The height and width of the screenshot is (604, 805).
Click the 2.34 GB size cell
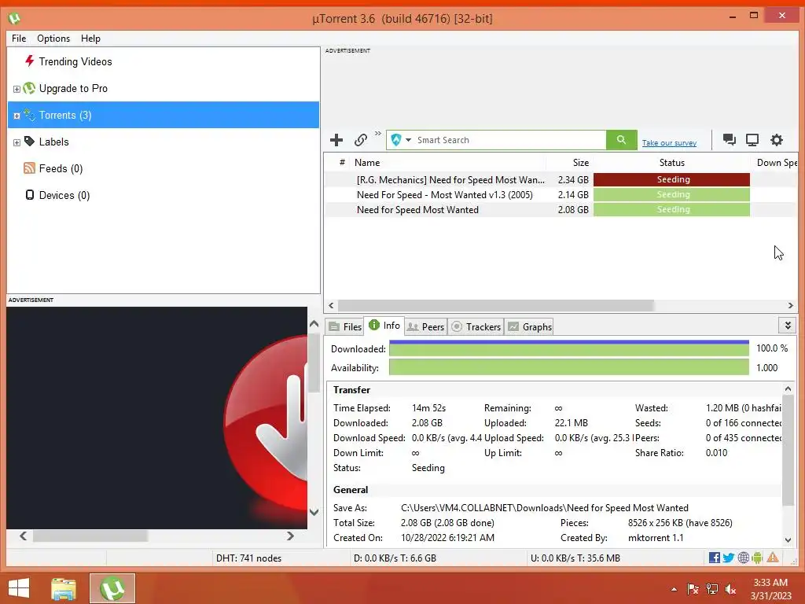click(573, 180)
